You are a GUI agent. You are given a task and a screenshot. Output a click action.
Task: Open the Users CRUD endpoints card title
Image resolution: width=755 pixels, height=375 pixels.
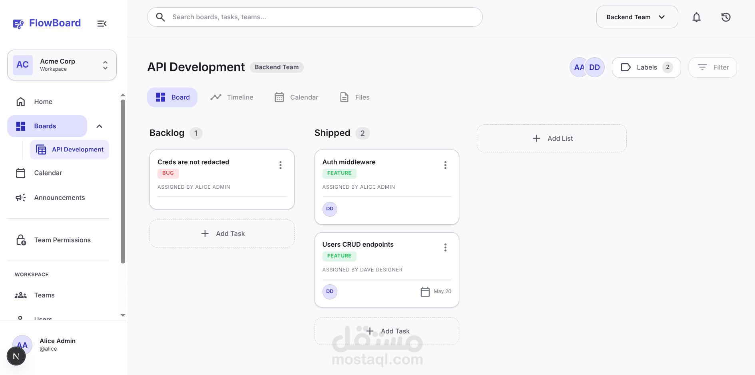358,244
